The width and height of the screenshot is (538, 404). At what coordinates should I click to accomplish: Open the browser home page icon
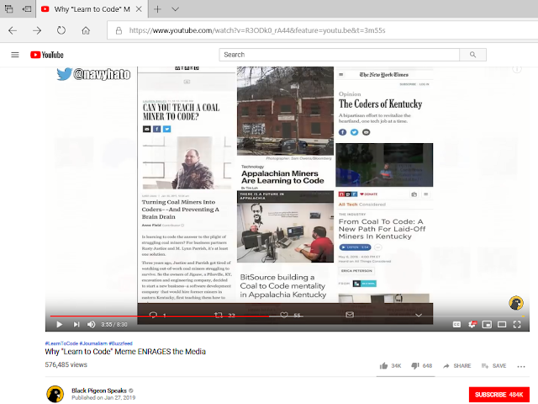coord(86,30)
